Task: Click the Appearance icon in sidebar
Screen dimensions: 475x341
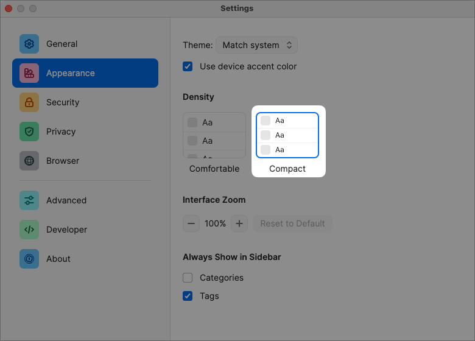Action: tap(29, 73)
